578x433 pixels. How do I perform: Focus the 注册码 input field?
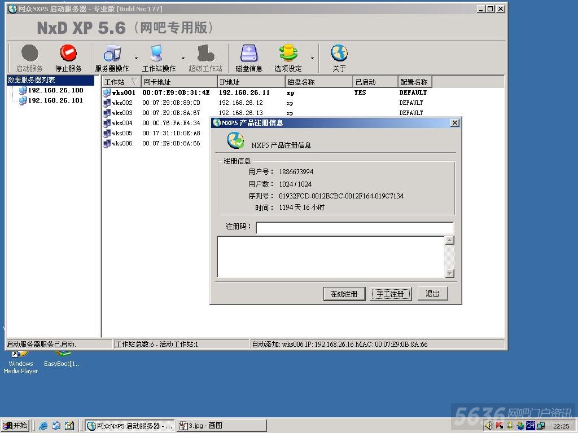coord(354,227)
